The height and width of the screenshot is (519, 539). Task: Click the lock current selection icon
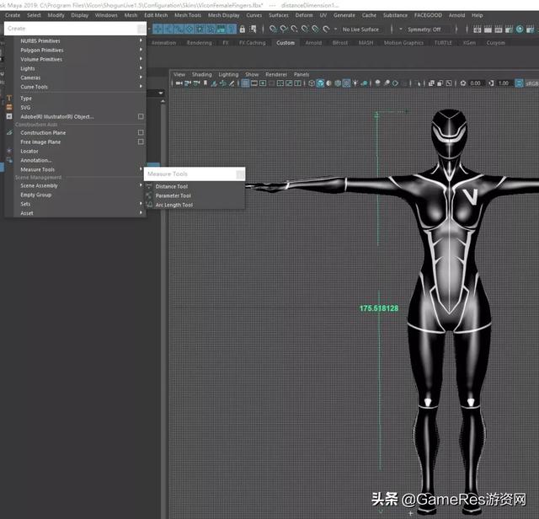tap(243, 29)
